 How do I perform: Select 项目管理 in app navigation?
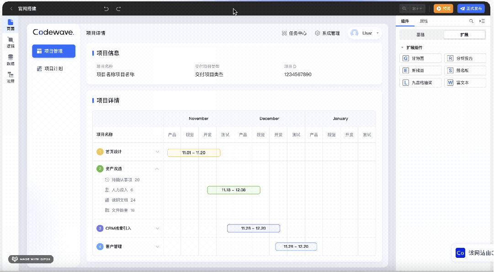(x=53, y=51)
